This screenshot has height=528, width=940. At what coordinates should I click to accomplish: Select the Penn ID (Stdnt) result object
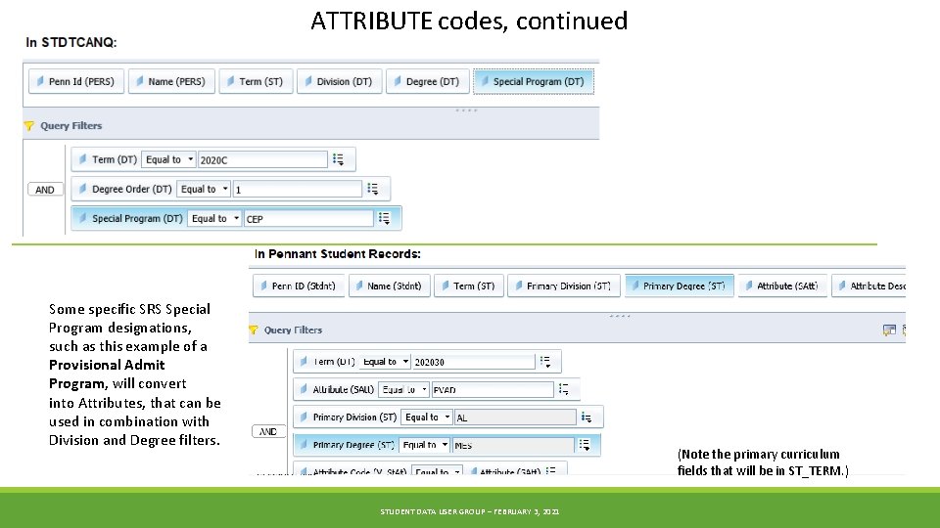point(299,286)
